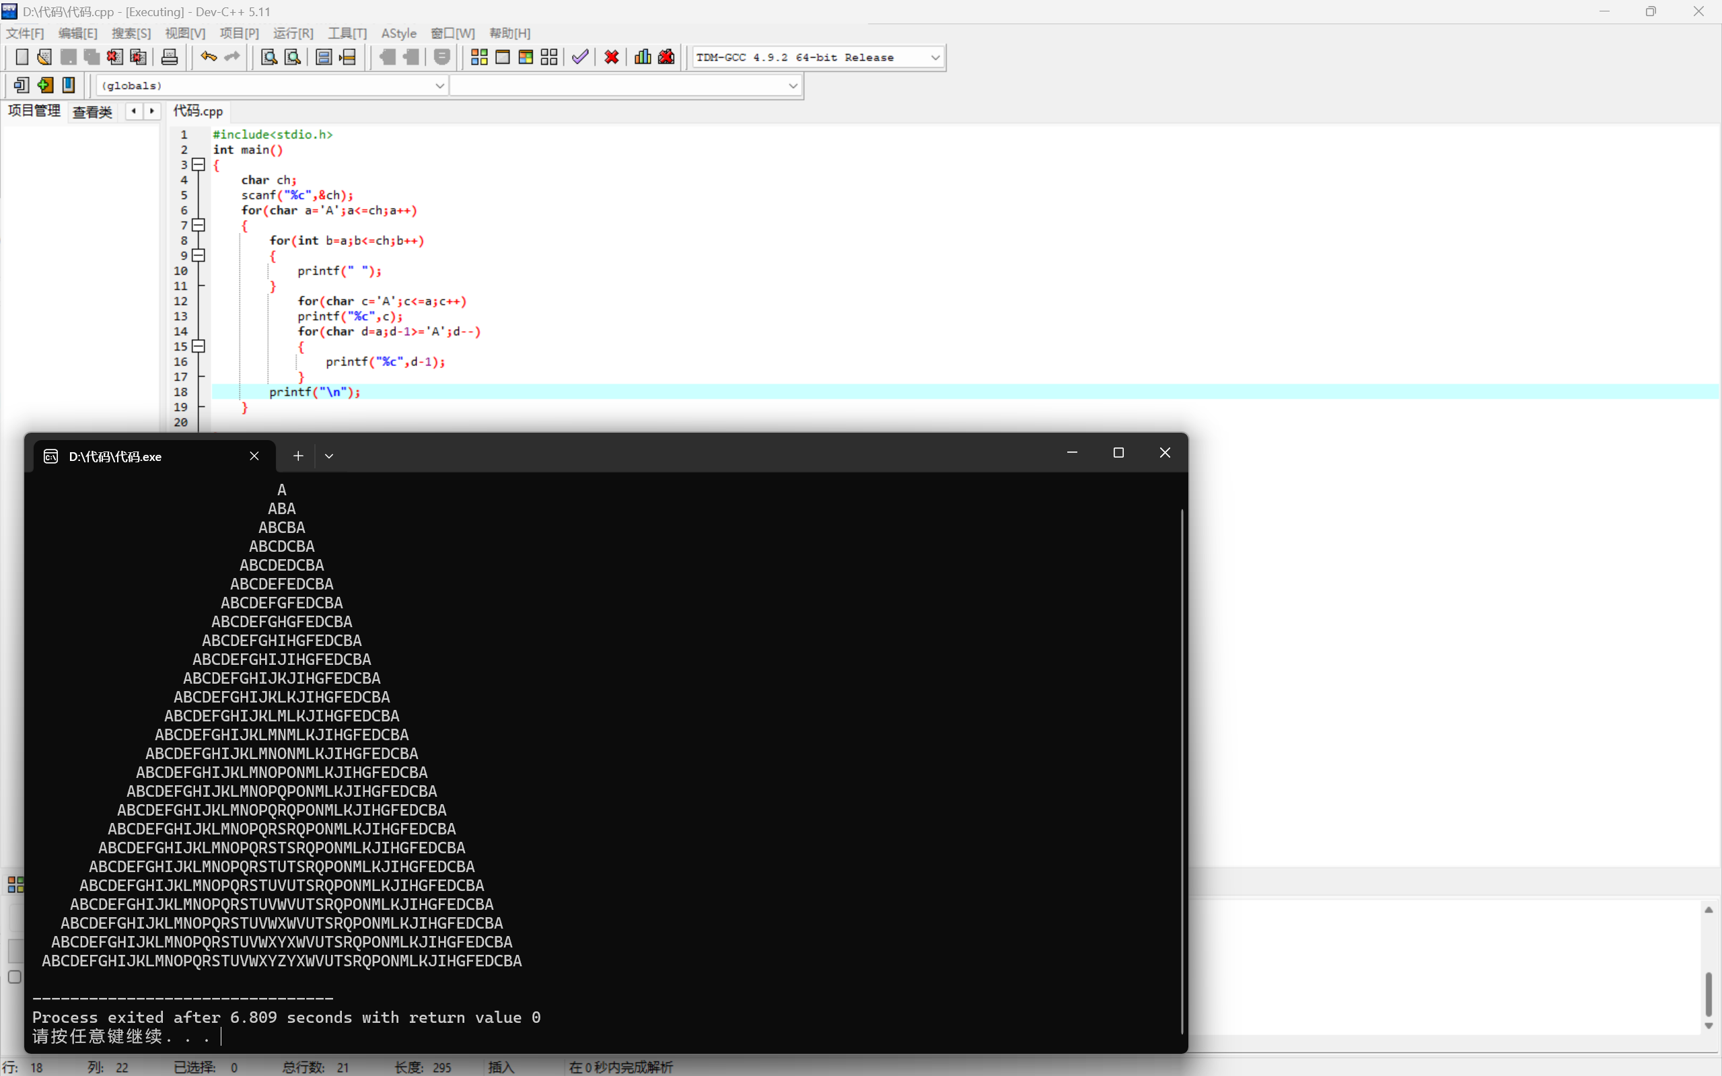Click the Open file toolbar icon
Image resolution: width=1722 pixels, height=1076 pixels.
tap(45, 57)
